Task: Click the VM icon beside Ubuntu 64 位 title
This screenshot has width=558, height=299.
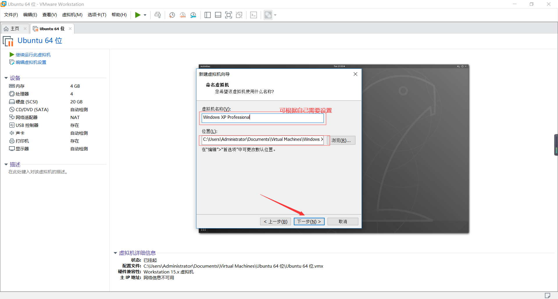Action: pyautogui.click(x=8, y=41)
